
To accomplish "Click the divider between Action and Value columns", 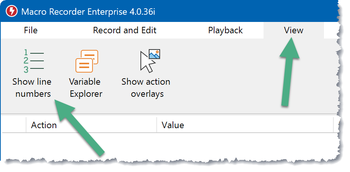I will (157, 125).
